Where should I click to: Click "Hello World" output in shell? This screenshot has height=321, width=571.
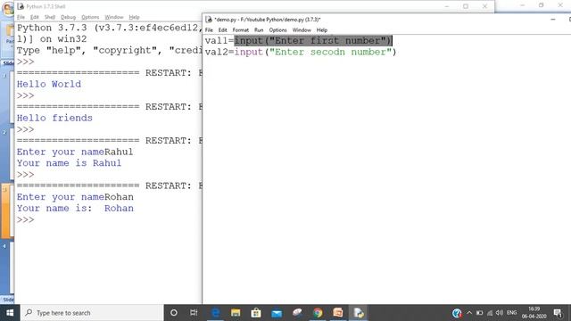49,84
